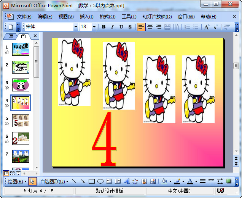242x198 pixels.
Task: Open the Line Color dropdown arrow
Action: pos(183,182)
